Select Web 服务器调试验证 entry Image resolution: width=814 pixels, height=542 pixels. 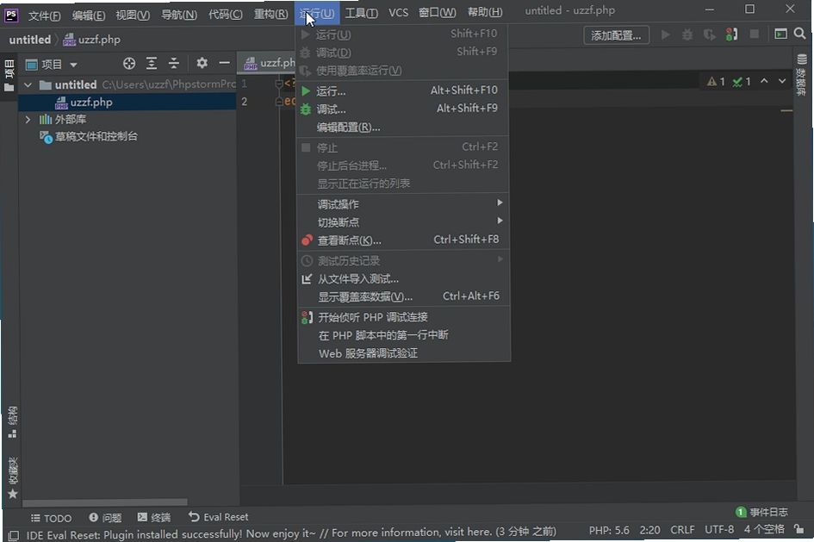coord(403,353)
